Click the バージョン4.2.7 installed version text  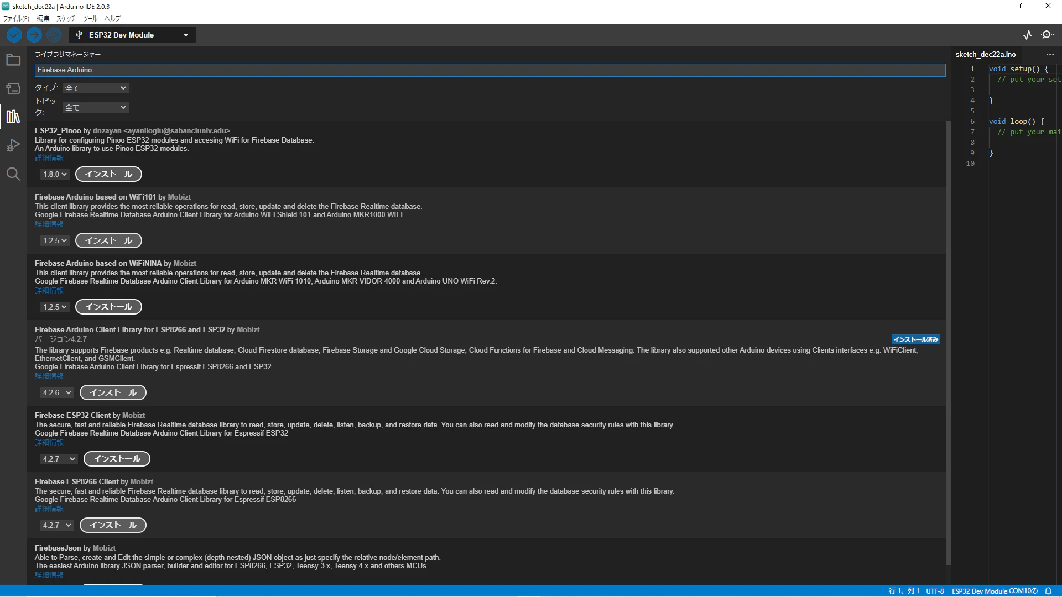pyautogui.click(x=61, y=339)
